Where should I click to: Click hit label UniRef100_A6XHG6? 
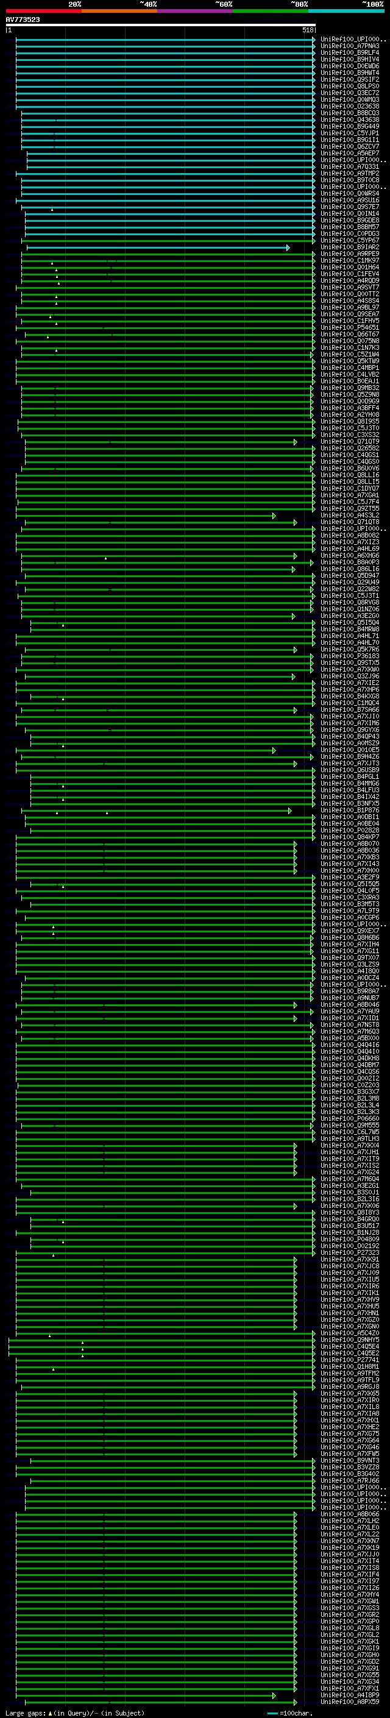349,556
